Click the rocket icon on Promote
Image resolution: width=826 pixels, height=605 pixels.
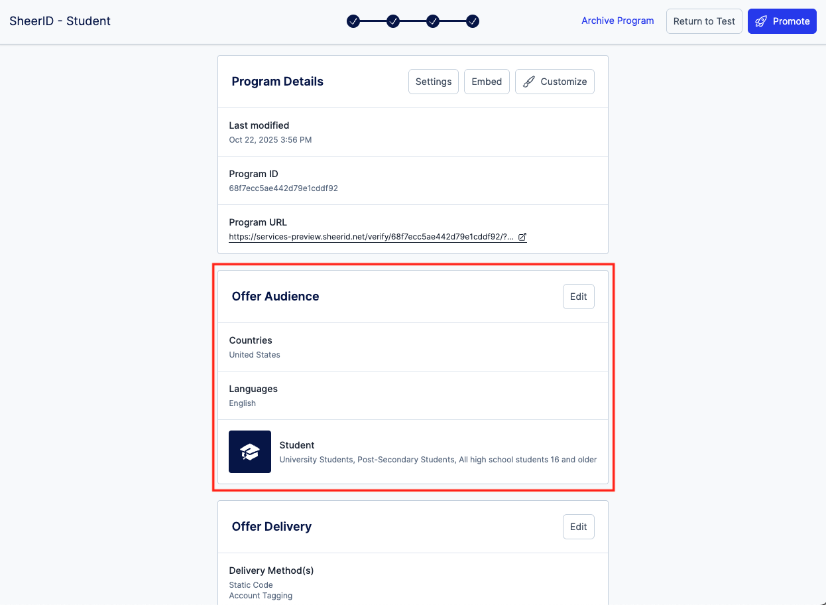(x=761, y=21)
